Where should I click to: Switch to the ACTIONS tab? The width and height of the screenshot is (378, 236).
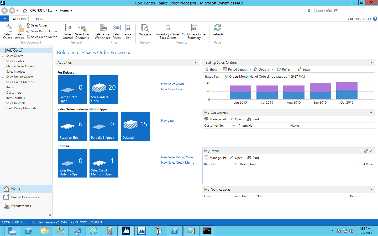[x=19, y=19]
